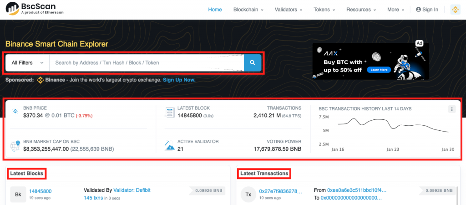The width and height of the screenshot is (466, 205).
Task: Click the BNB market cap globe icon
Action: 15,146
